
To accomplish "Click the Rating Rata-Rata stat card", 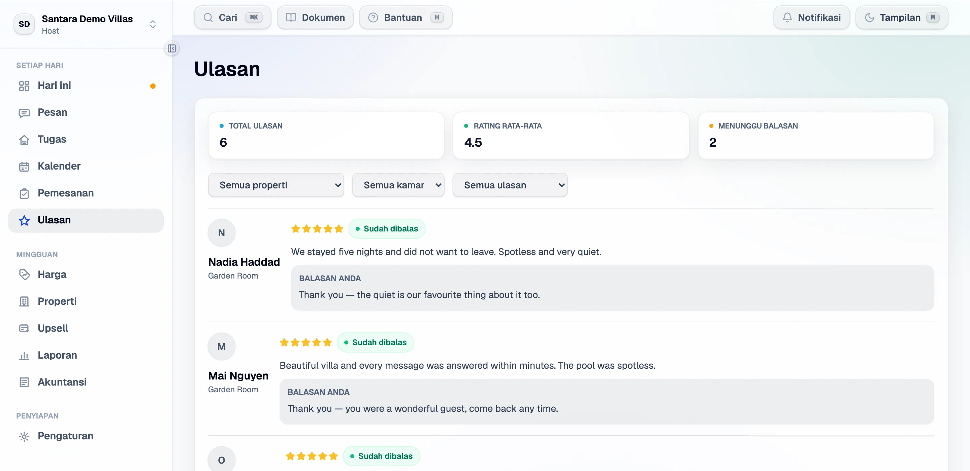I will click(571, 136).
